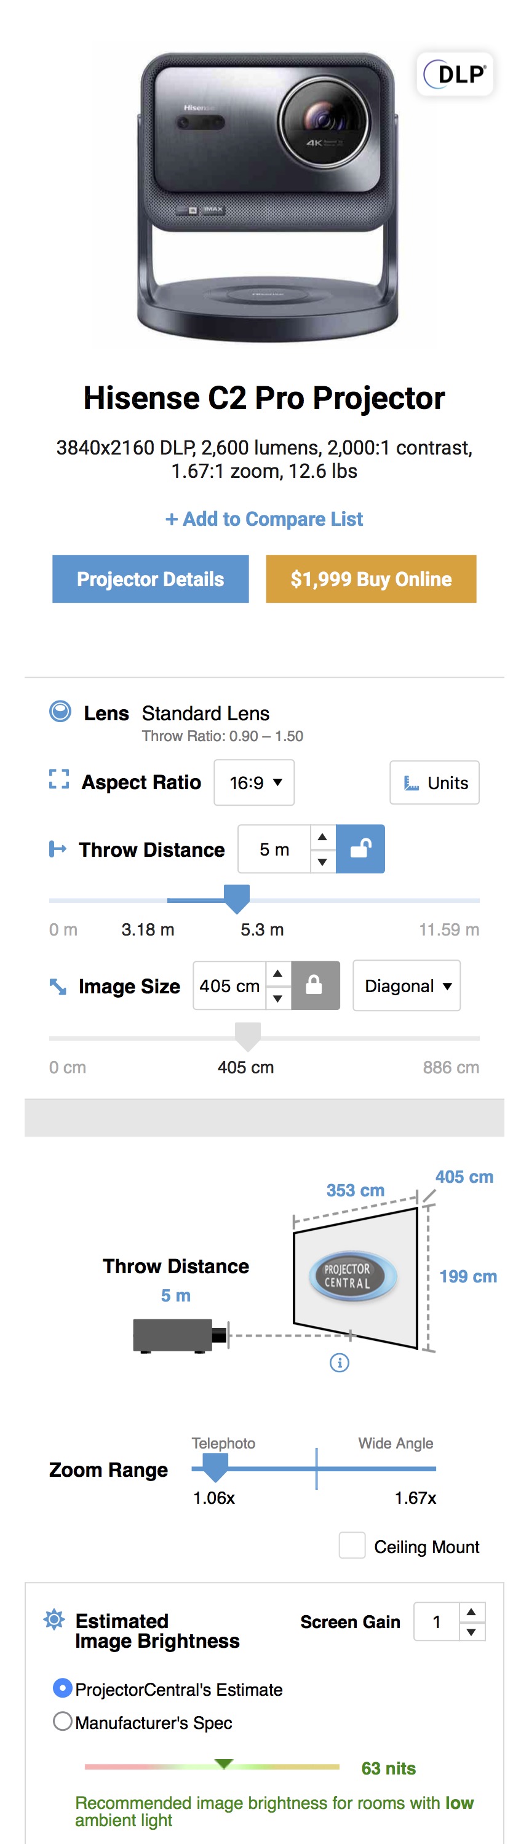Decrease Image Size with down arrow
The image size is (529, 1844).
click(x=278, y=998)
